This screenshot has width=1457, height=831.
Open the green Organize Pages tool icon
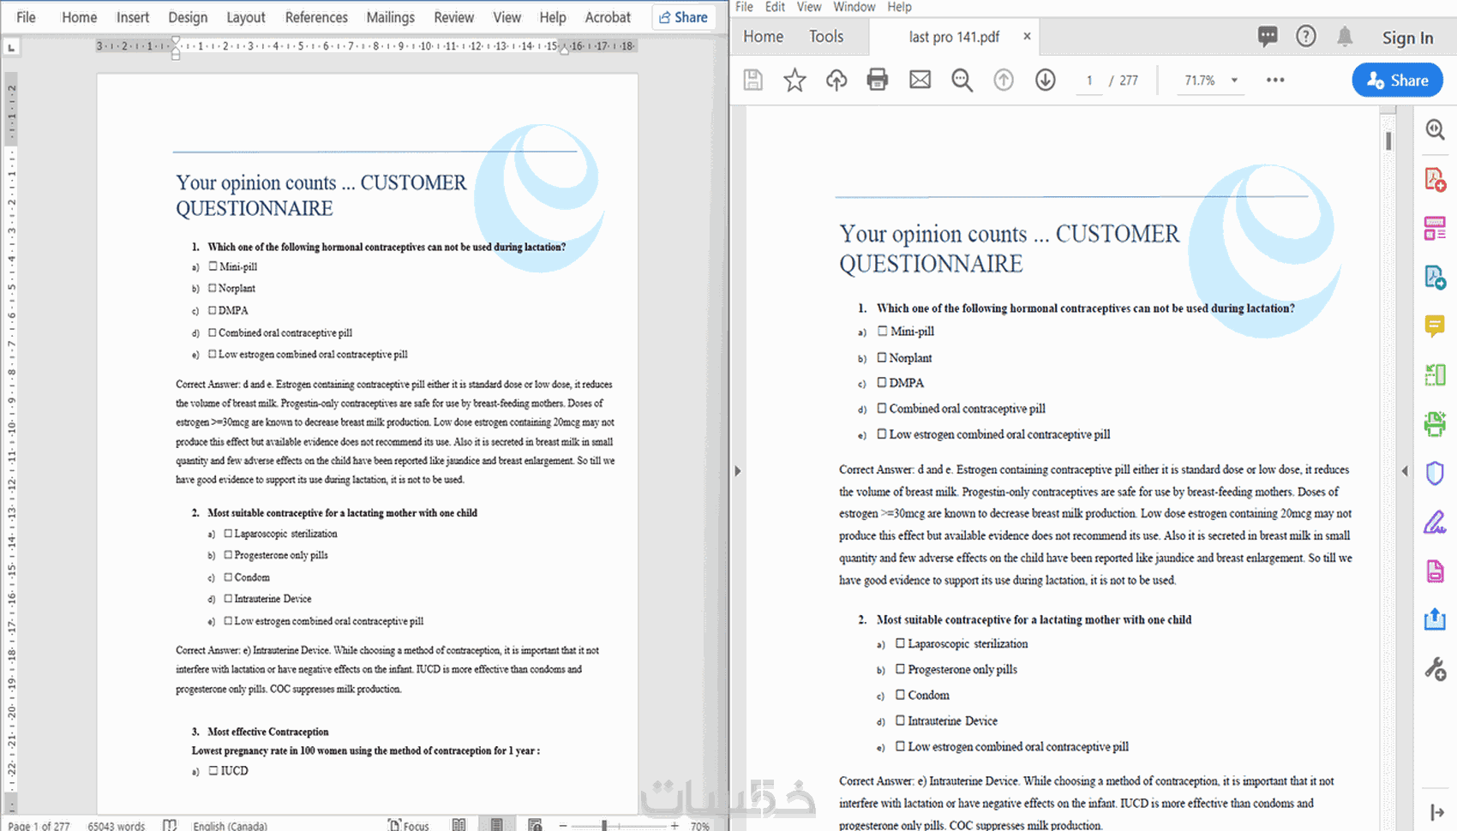(1435, 374)
